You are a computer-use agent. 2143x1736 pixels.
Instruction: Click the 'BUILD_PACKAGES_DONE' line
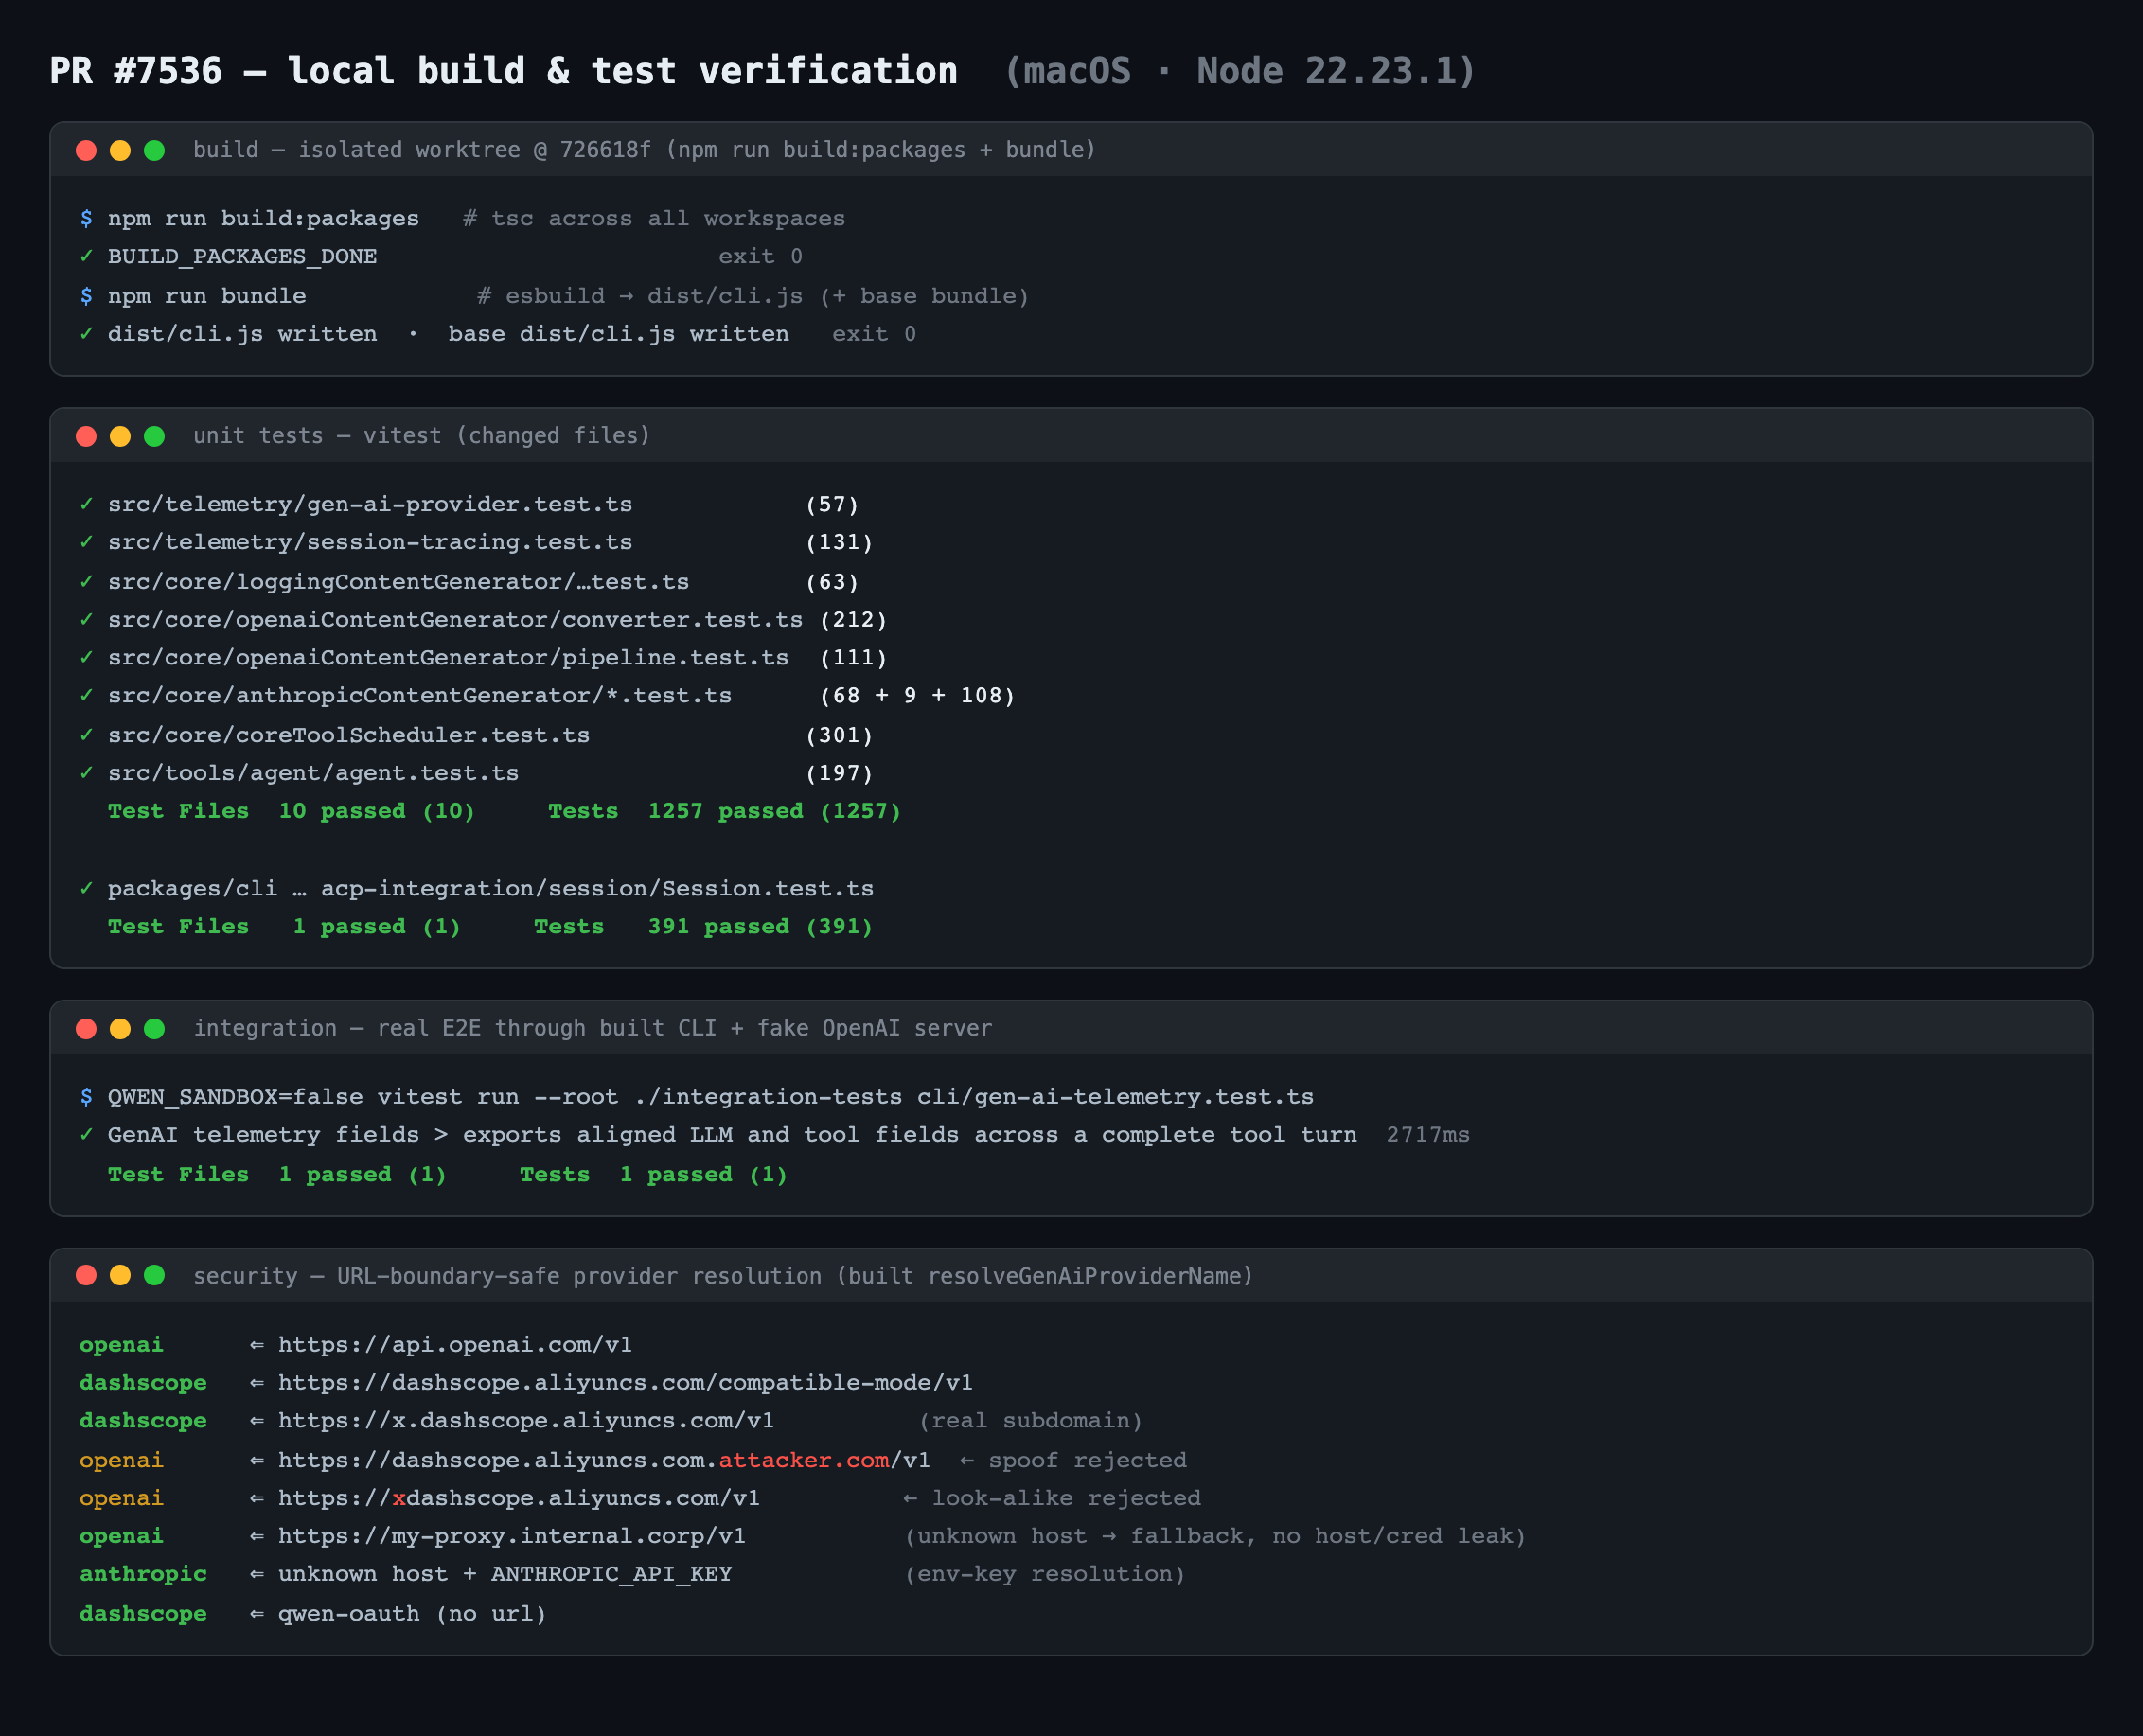coord(242,257)
